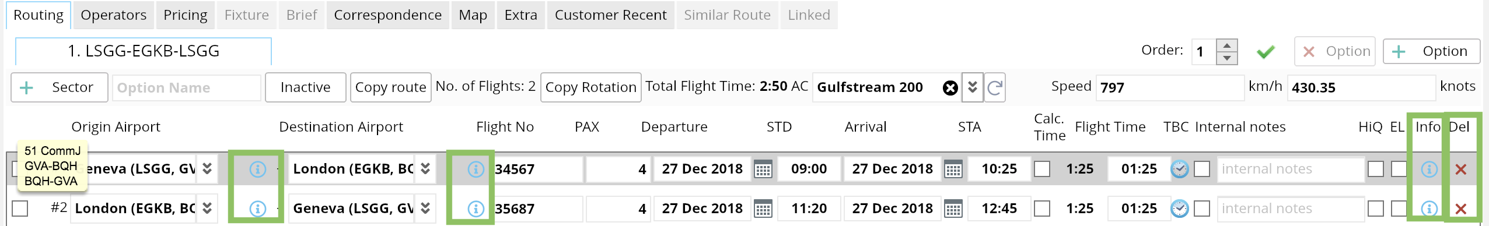Open Info for second flight row
The height and width of the screenshot is (226, 1489).
tap(1428, 209)
